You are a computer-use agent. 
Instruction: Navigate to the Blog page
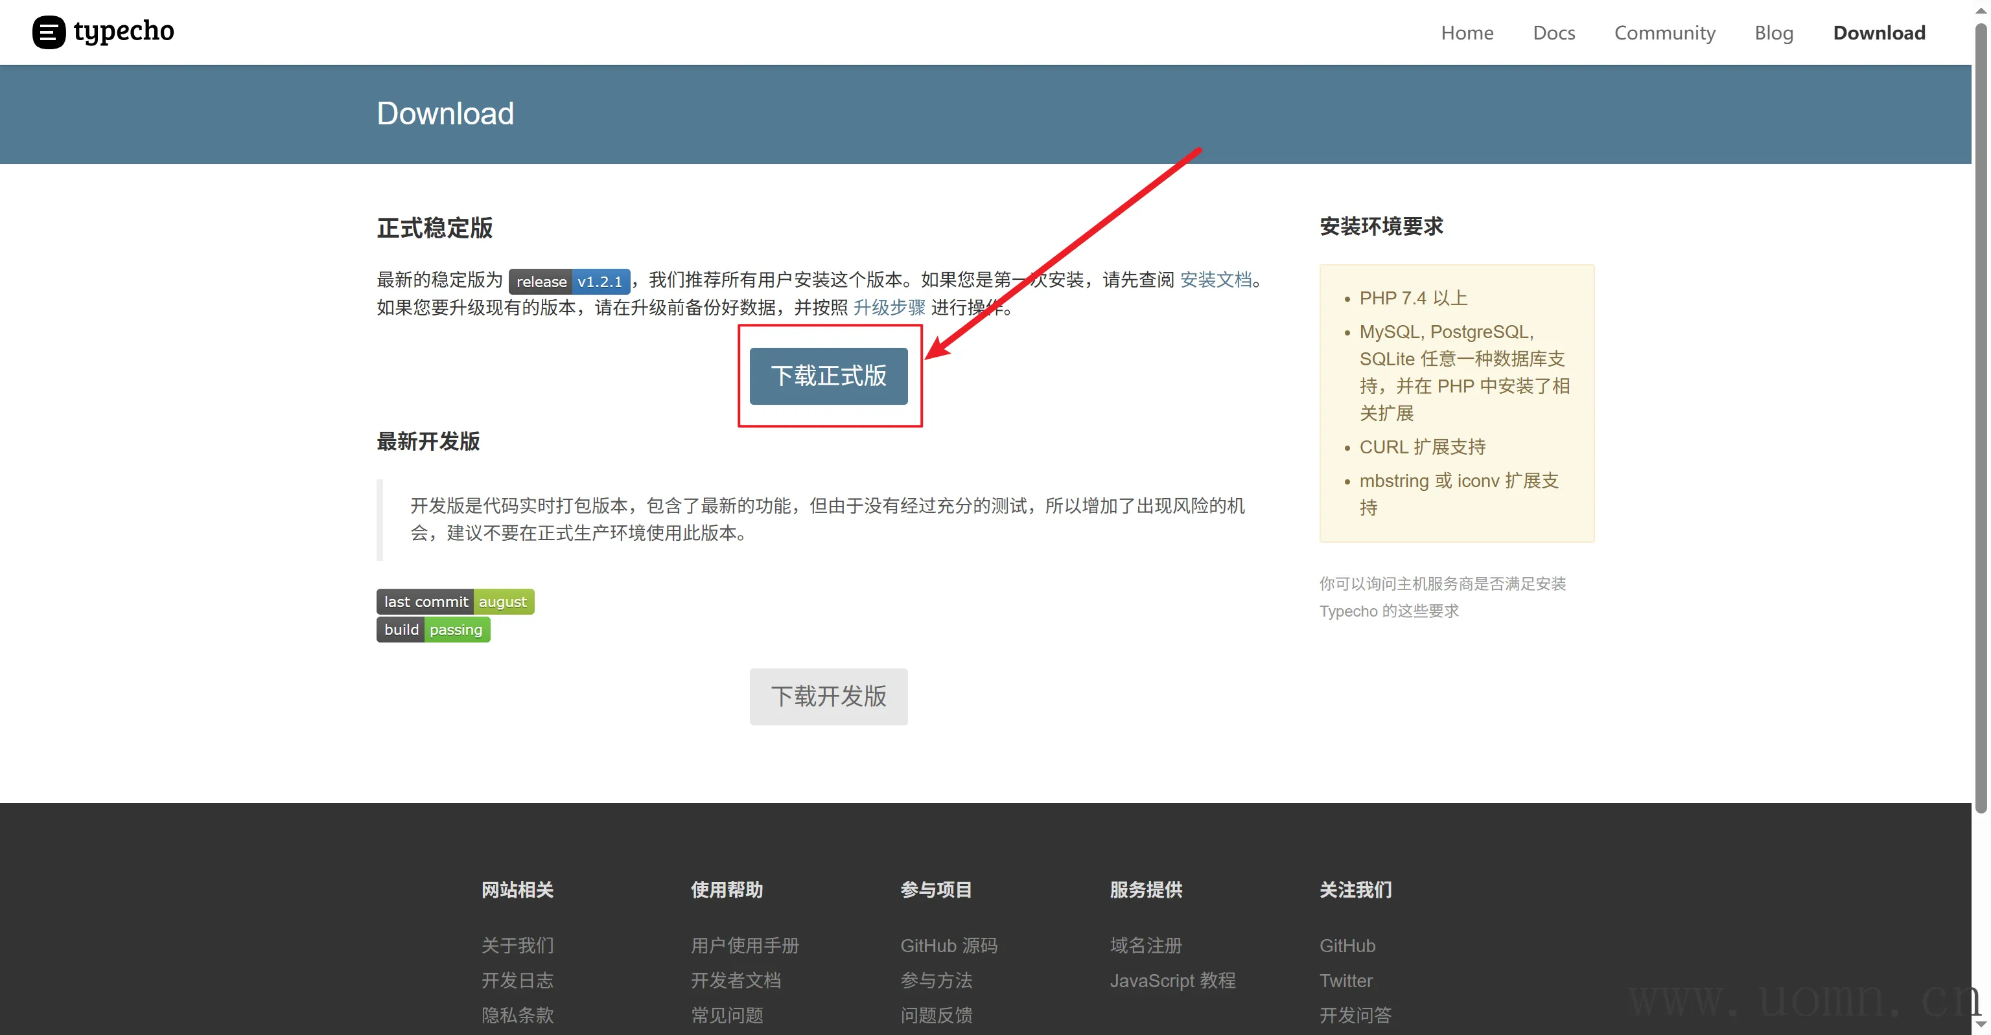tap(1773, 32)
